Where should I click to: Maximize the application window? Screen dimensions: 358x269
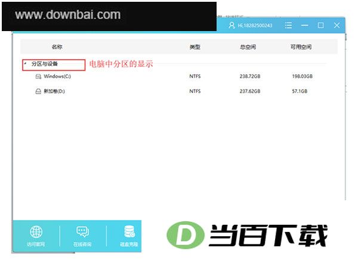tap(320, 25)
